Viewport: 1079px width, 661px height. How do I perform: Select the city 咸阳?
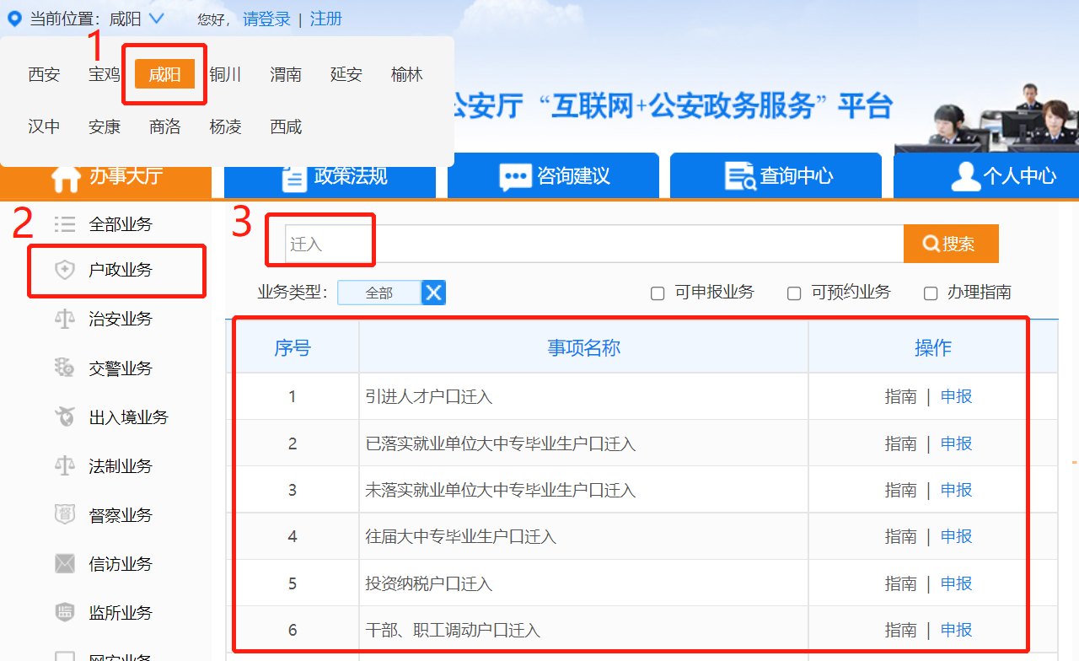pyautogui.click(x=165, y=74)
